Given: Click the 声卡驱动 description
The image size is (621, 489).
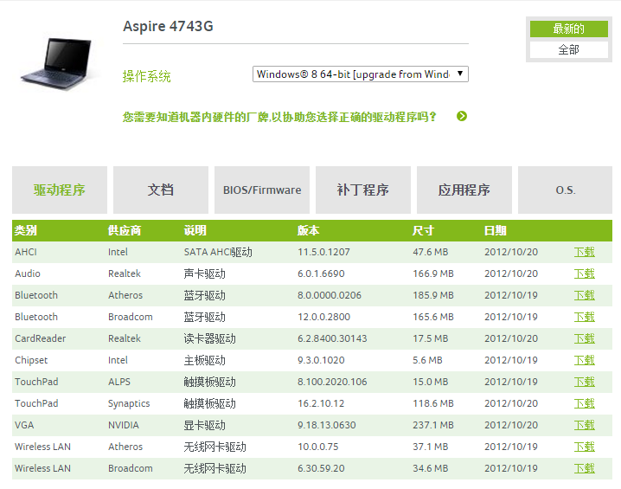Looking at the screenshot, I should point(204,273).
